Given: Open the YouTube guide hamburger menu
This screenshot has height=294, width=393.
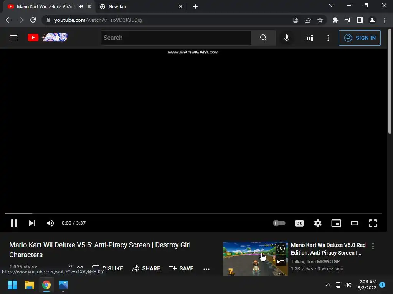Looking at the screenshot, I should 14,38.
